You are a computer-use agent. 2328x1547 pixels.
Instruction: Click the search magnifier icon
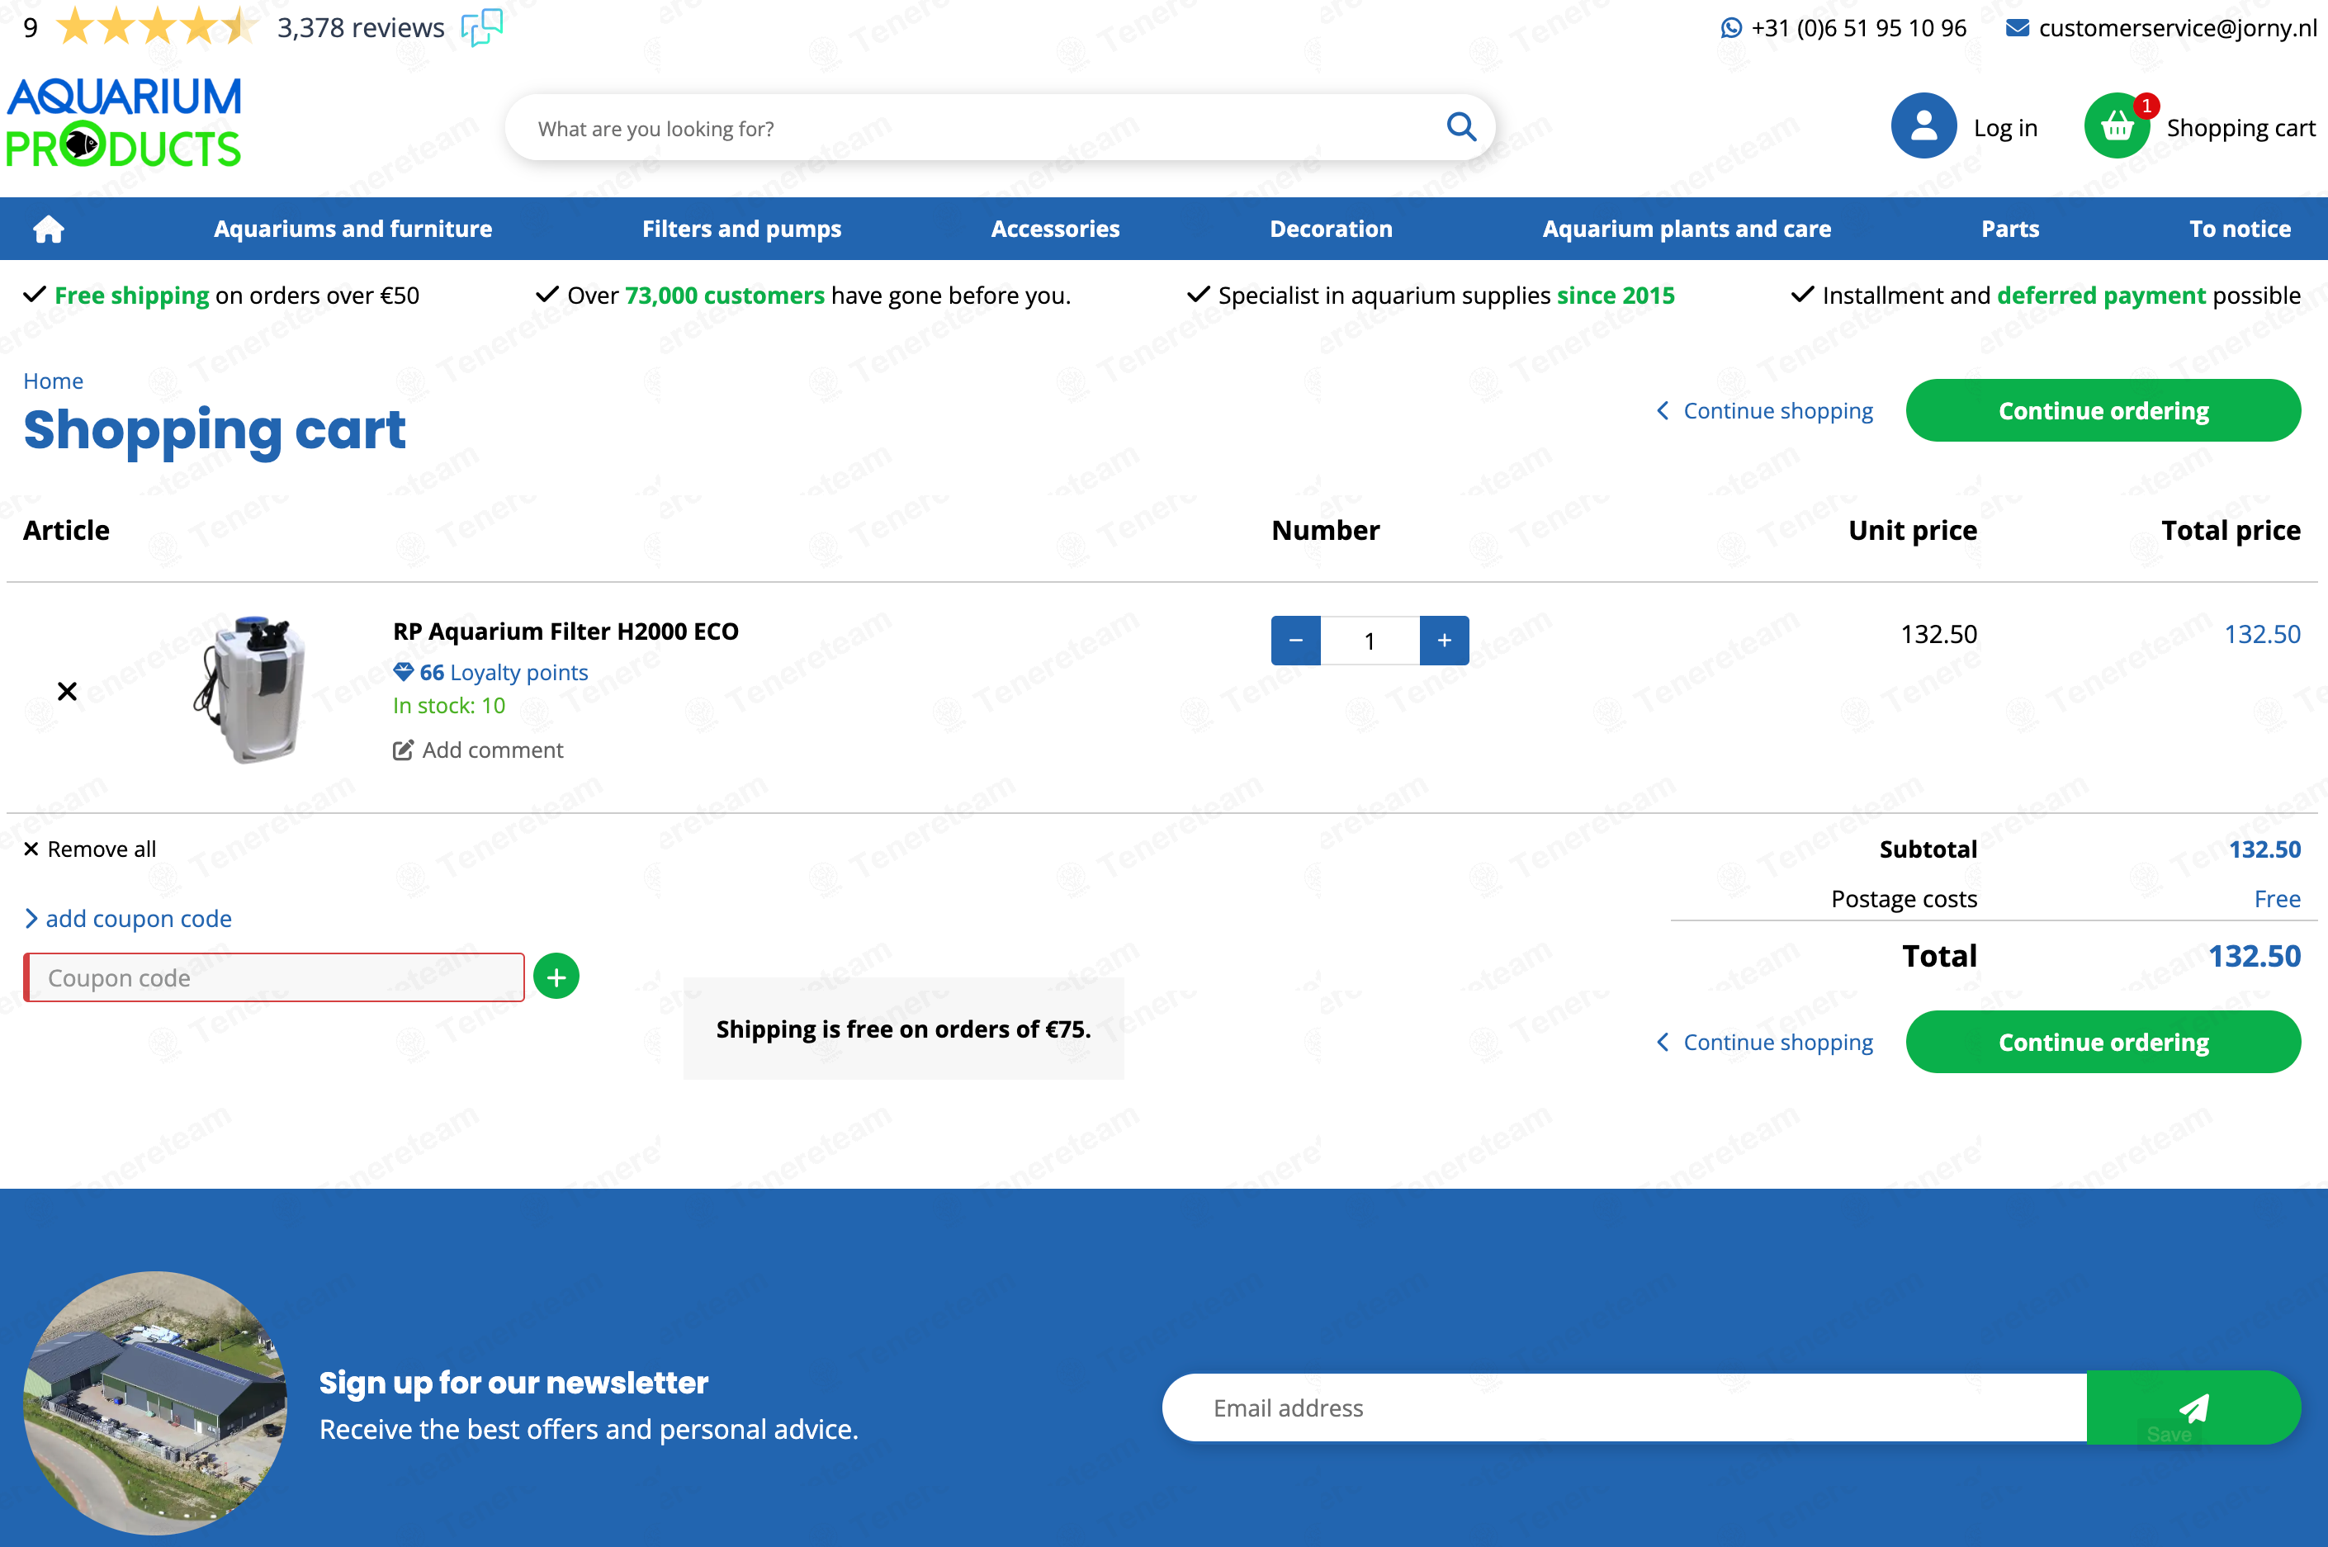point(1461,127)
